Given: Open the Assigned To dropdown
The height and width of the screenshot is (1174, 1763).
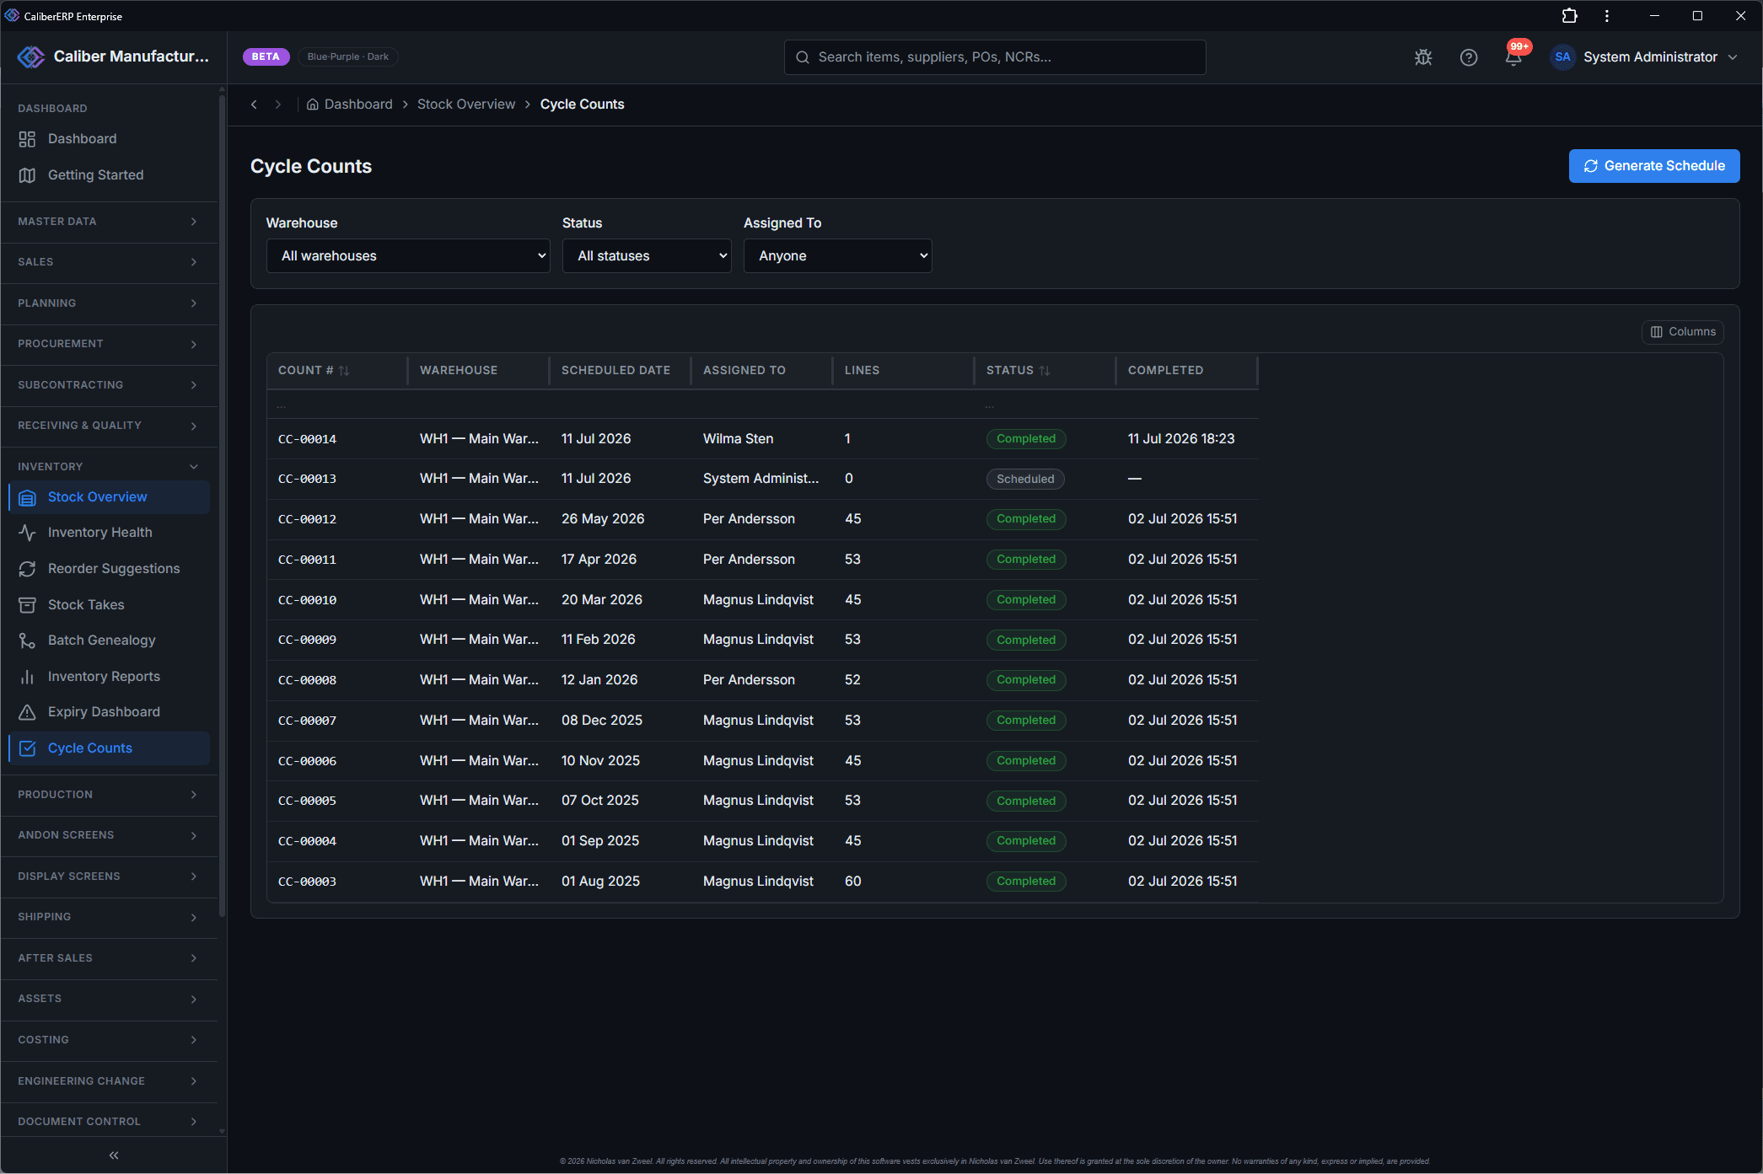Looking at the screenshot, I should point(837,256).
